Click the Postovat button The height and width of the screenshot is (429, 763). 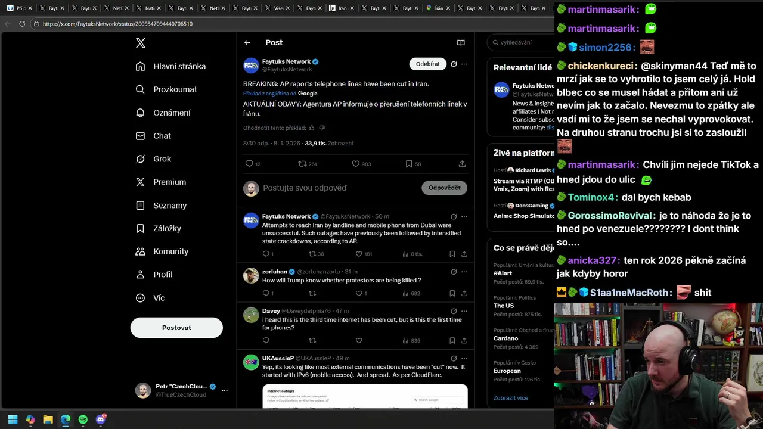[176, 328]
